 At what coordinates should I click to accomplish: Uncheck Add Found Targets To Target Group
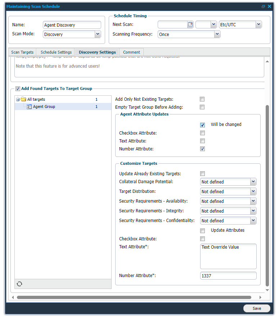coord(18,89)
